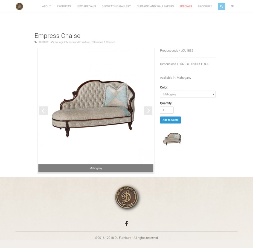This screenshot has width=253, height=248.
Task: Open the Facebook icon in footer
Action: (126, 223)
